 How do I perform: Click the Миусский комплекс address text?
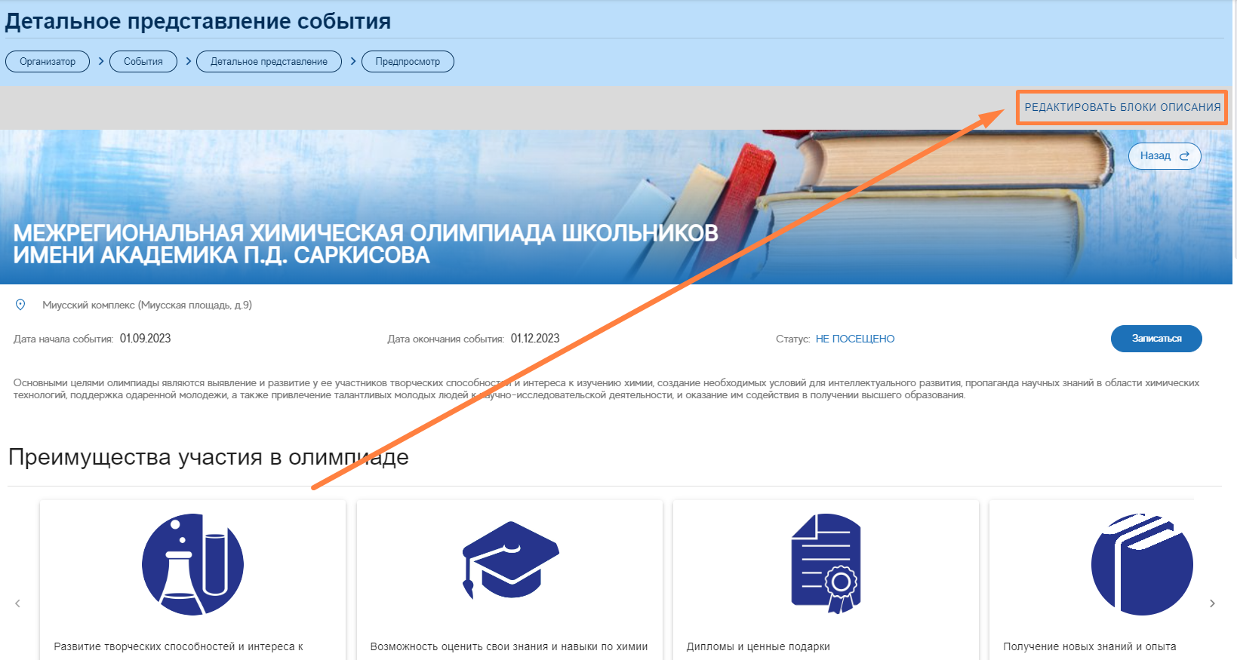[x=147, y=305]
